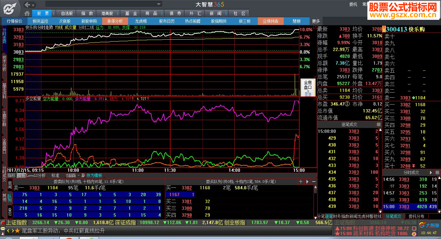Click the play arrow beside 分时成交

(x=431, y=173)
